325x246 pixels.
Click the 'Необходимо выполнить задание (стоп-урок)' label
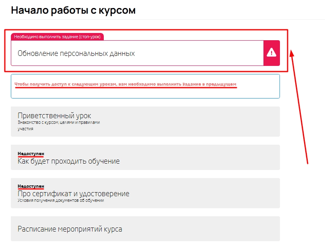point(57,37)
